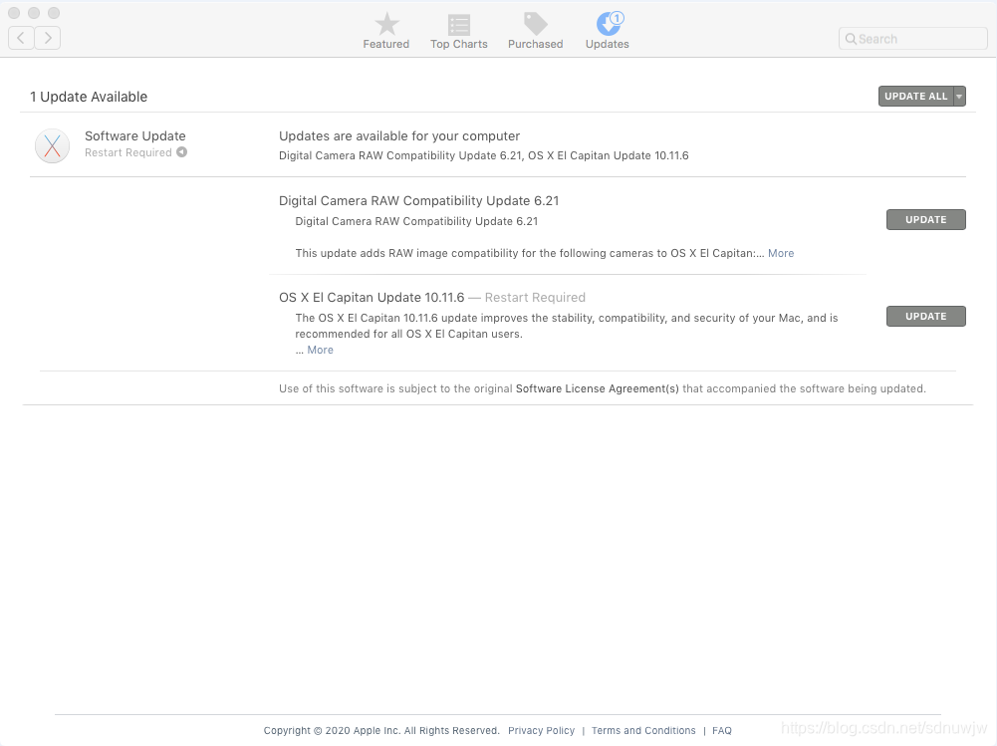Expand More for RAW camera update description
Screen dimensions: 997x746
[x=781, y=253]
